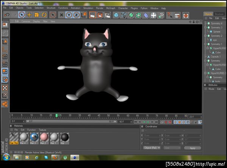Open the Object (Rel) coordinate dropdown
The width and height of the screenshot is (227, 168).
(x=152, y=148)
